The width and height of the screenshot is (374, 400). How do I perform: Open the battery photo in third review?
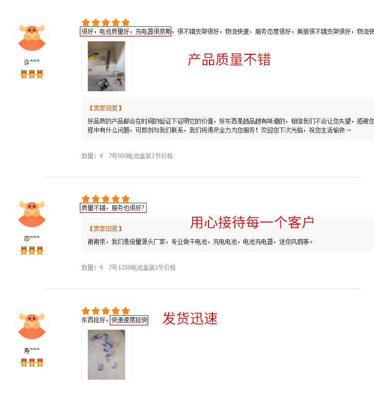tap(106, 355)
